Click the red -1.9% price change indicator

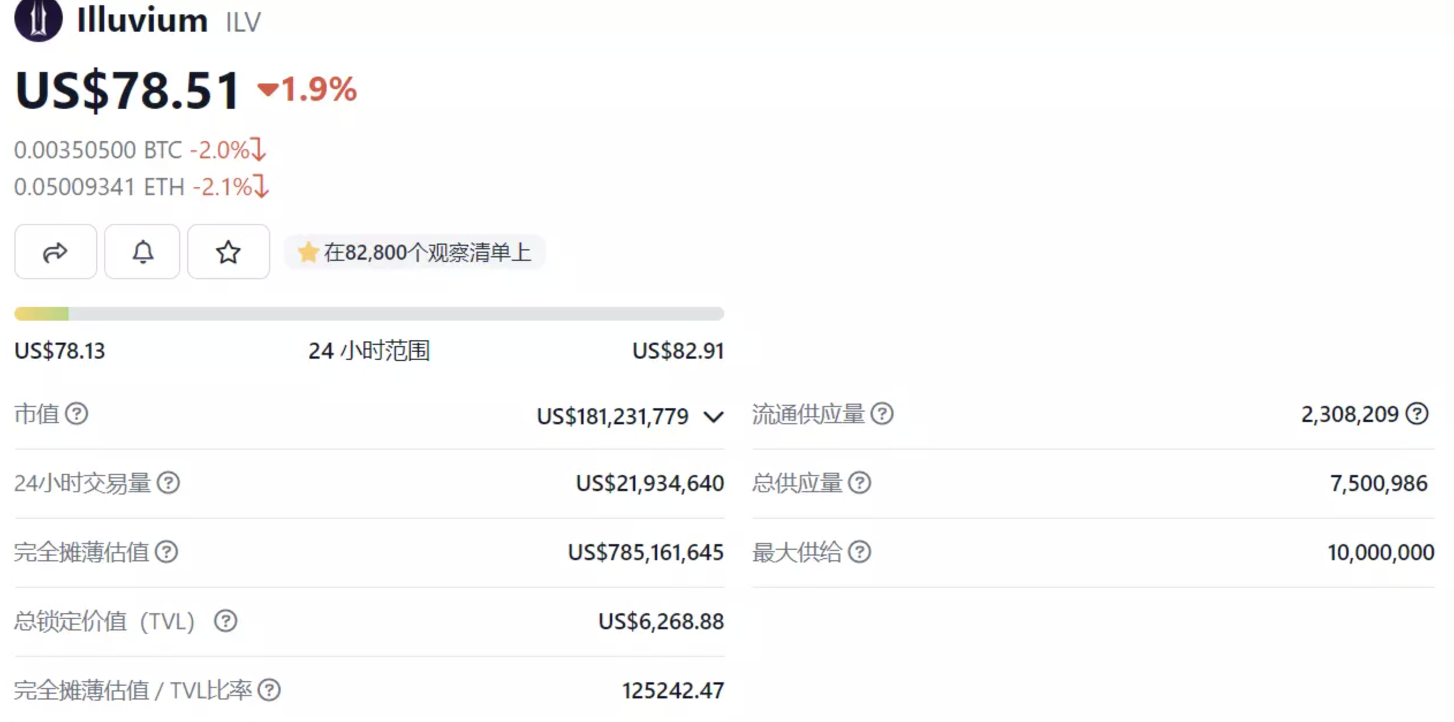pos(308,90)
